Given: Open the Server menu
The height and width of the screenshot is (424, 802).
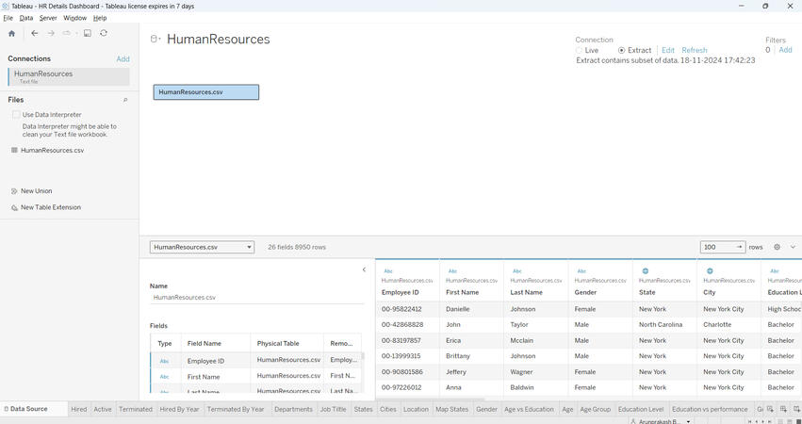Looking at the screenshot, I should click(47, 18).
